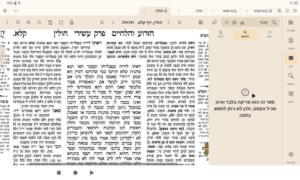Toggle the 'ab' whole-word search option
Image resolution: width=300 pixels, height=180 pixels.
(242, 22)
